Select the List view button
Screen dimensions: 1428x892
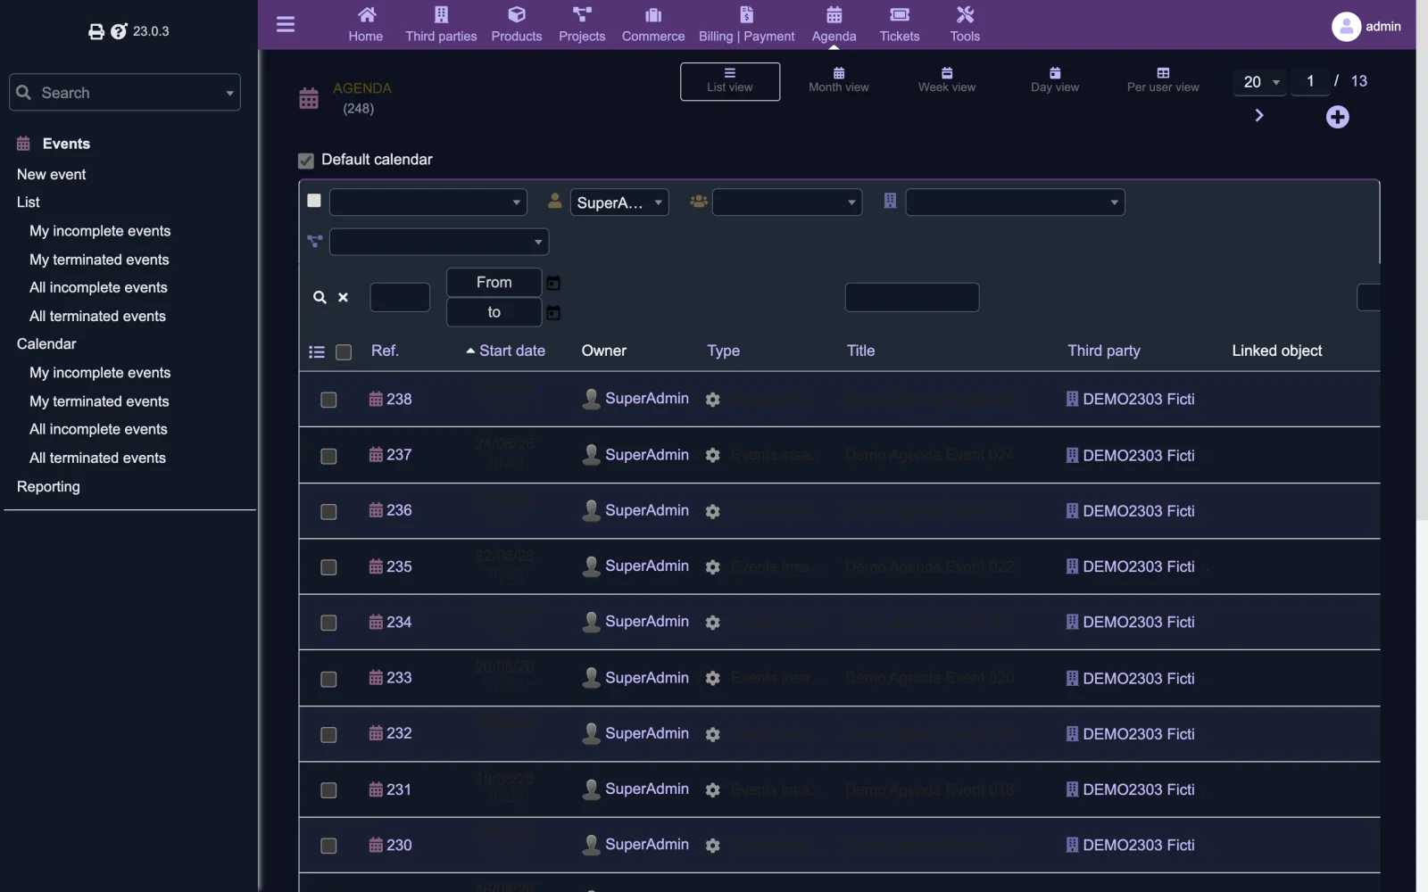pyautogui.click(x=730, y=81)
